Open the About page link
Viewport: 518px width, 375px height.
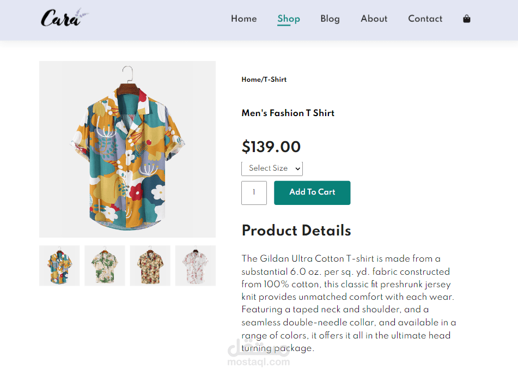[x=374, y=19]
